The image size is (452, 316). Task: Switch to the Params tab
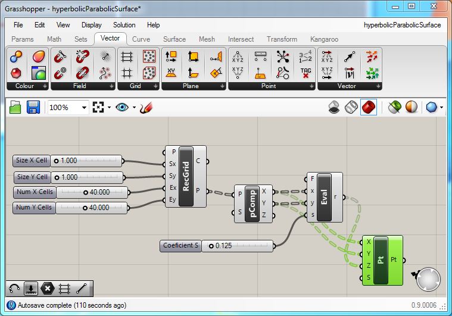(x=23, y=39)
